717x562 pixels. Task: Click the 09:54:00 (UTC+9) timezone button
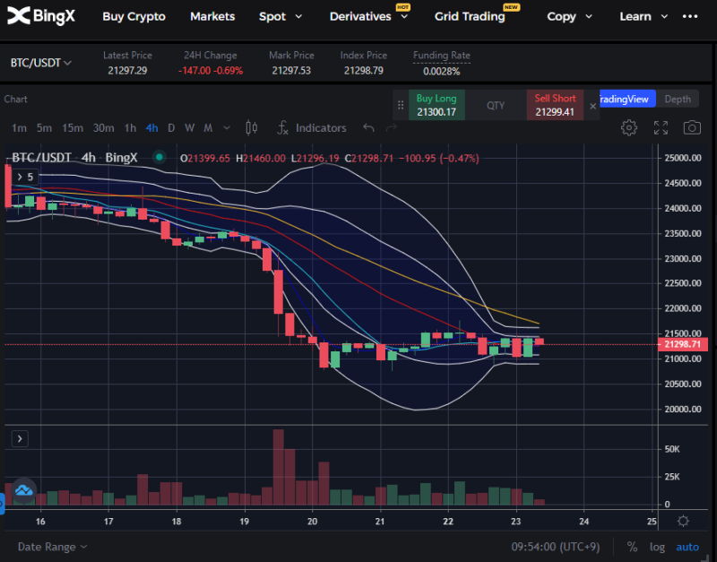coord(555,547)
